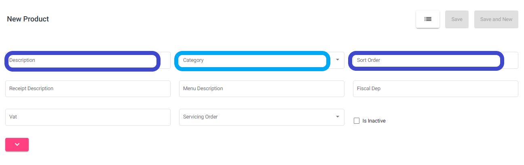Open the Category combo box
The image size is (524, 165).
click(x=262, y=60)
